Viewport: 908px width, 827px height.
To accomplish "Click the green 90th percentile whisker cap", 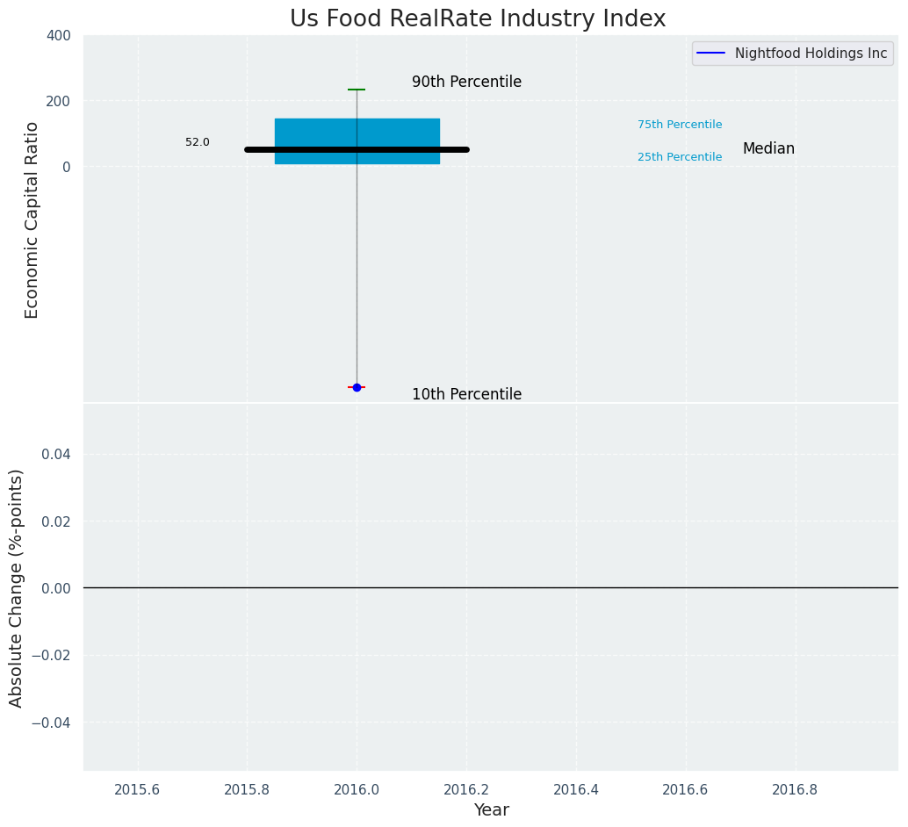I will [357, 90].
